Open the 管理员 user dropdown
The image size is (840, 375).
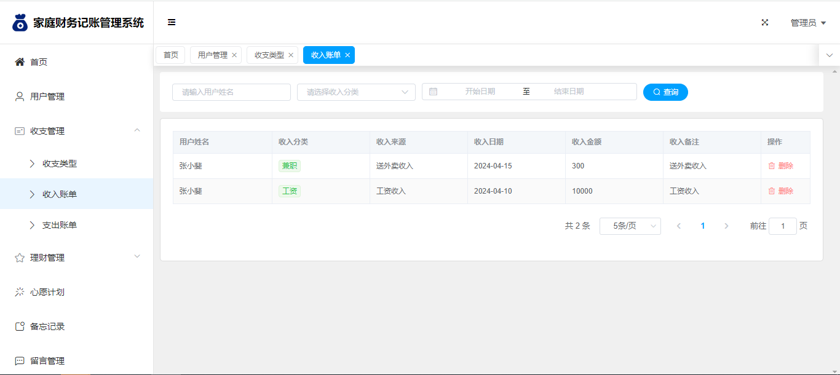pyautogui.click(x=807, y=23)
